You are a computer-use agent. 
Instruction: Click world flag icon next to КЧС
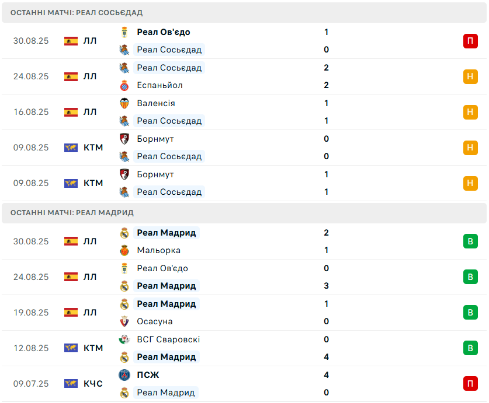pos(71,384)
